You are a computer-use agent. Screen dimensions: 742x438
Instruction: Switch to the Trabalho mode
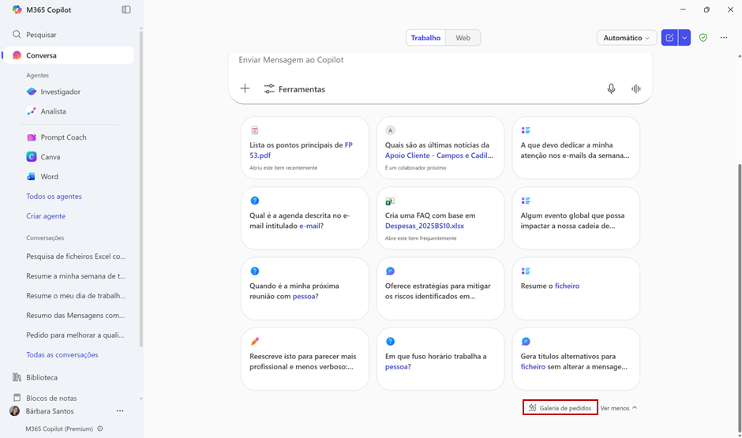(425, 38)
